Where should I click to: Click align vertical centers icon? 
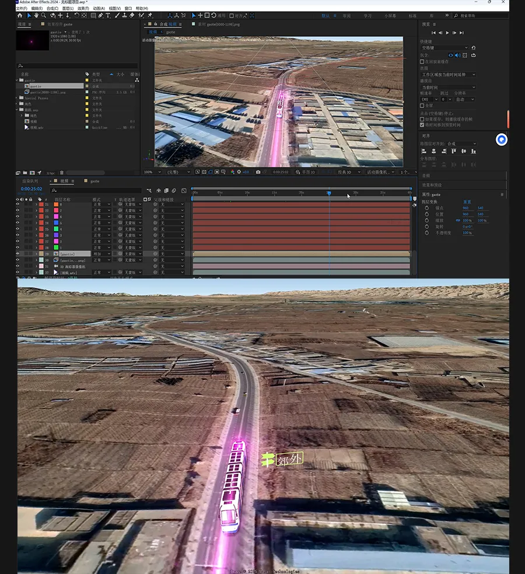click(x=464, y=151)
